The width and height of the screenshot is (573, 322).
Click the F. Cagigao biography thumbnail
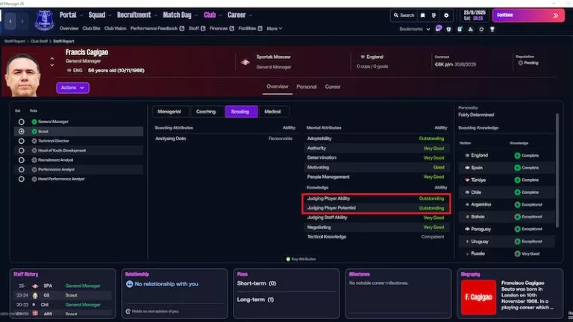(x=478, y=297)
